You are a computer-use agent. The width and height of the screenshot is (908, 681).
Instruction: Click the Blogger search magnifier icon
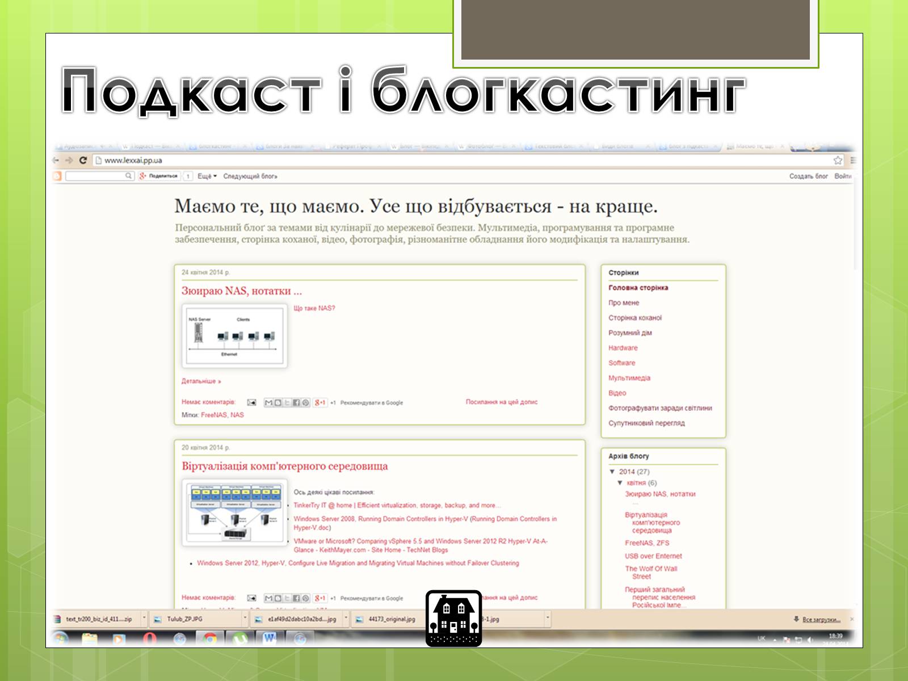[129, 176]
